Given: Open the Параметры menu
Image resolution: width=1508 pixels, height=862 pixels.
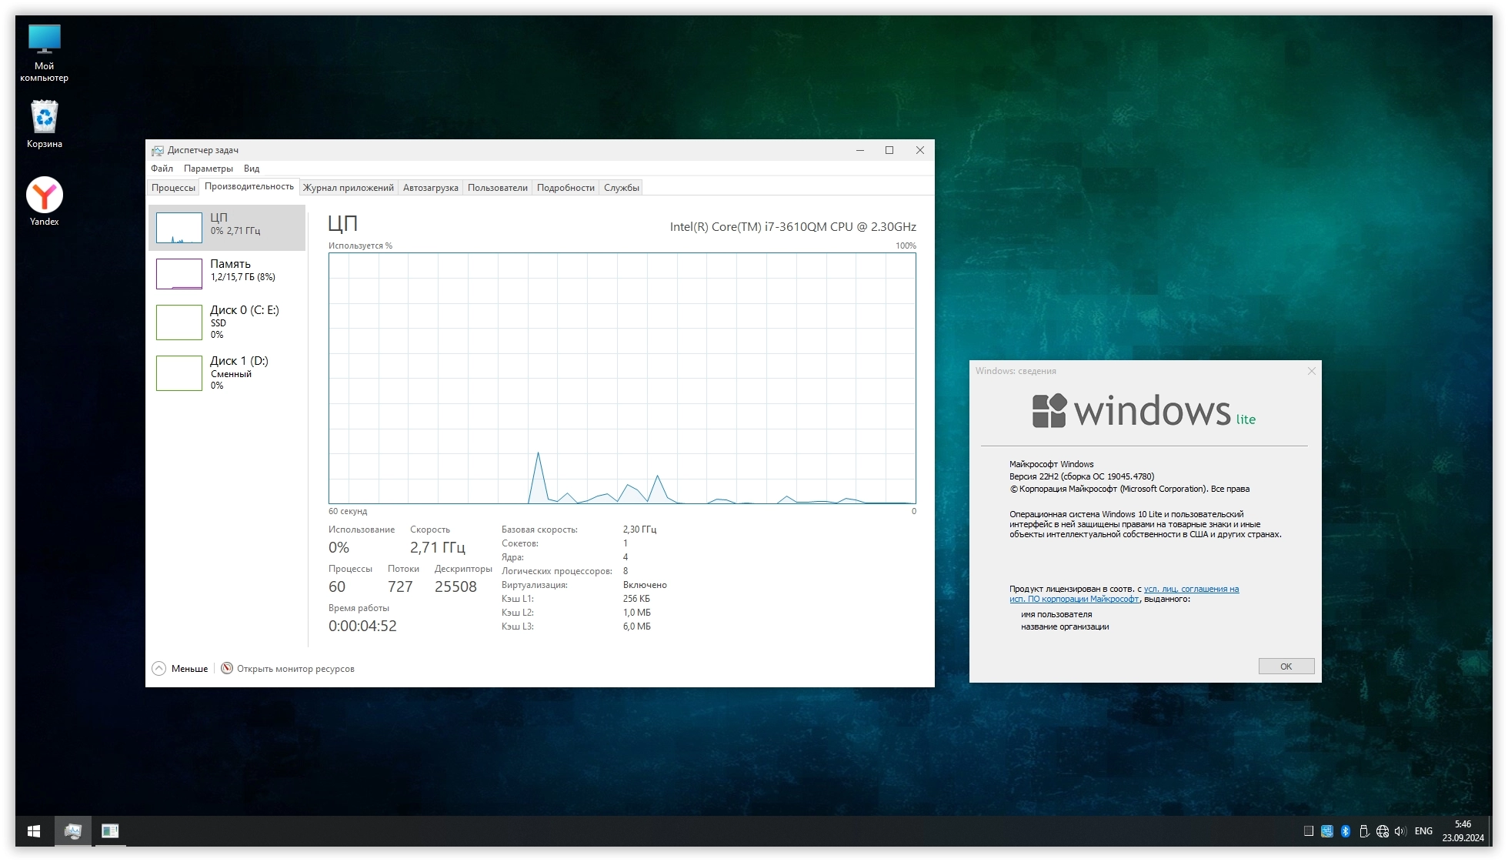Looking at the screenshot, I should (208, 169).
